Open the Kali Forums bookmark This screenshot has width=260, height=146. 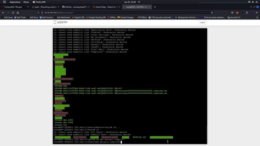[46, 17]
